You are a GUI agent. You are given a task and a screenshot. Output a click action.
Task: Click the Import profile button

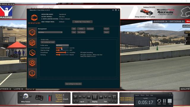(106, 32)
